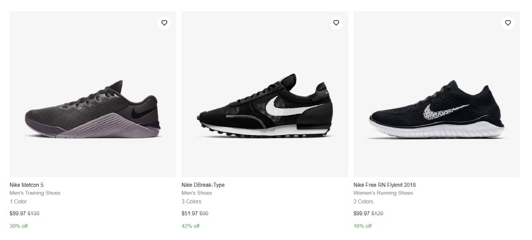Screen dimensions: 532x240
Task: Select the Men's Training Shoes subtitle
Action: (x=35, y=193)
